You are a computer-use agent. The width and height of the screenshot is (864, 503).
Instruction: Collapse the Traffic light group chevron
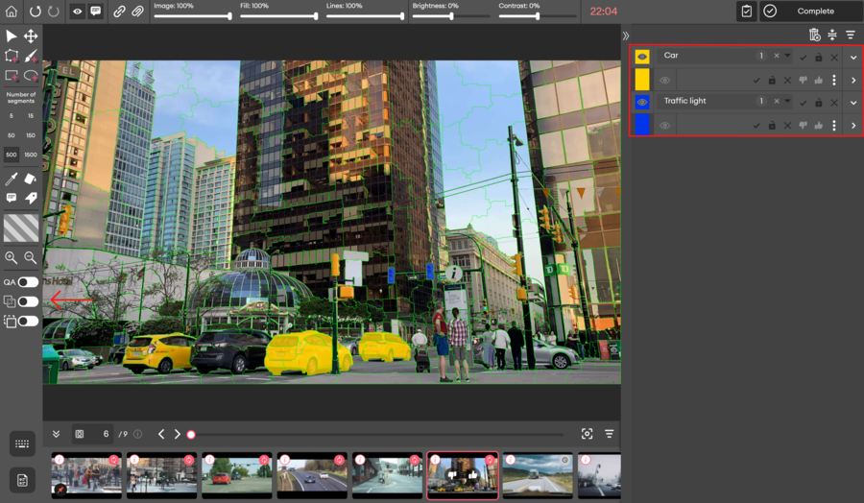click(853, 103)
